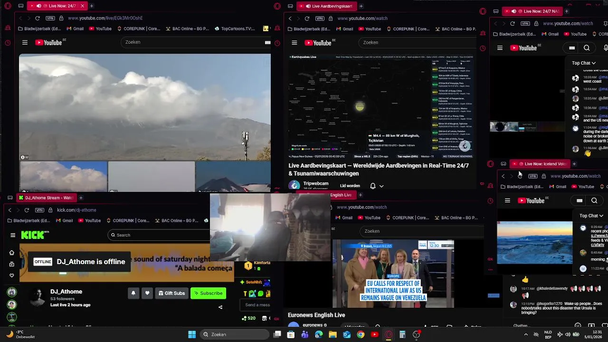Toggle DJ_Athome notification bell on Kick
608x342 pixels.
[133, 293]
